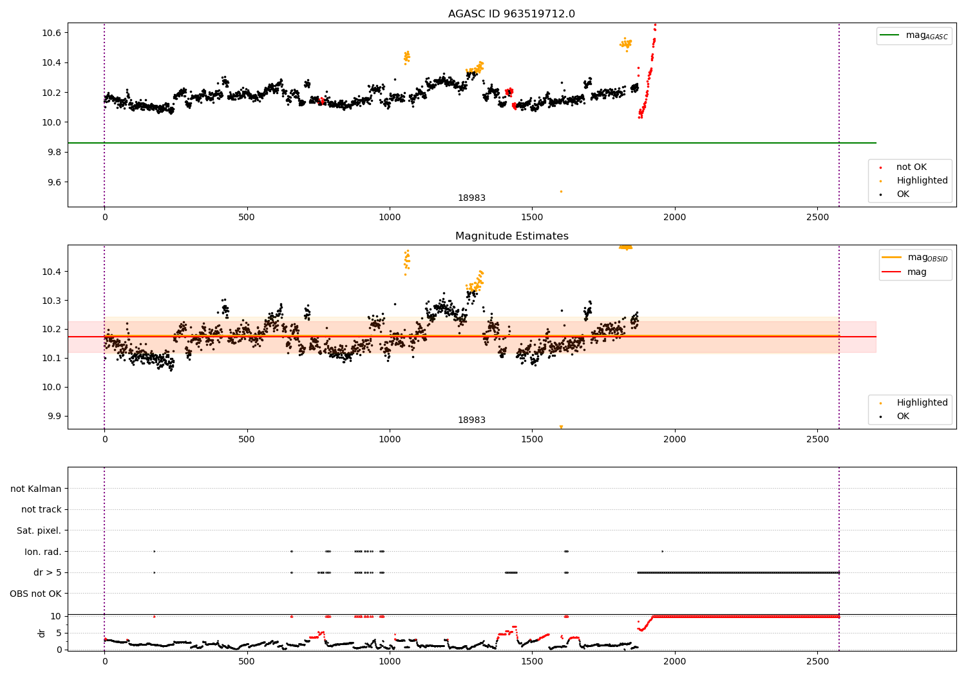The image size is (966, 676).
Task: Click 'not OK' legend entry in top plot
Action: pos(911,167)
